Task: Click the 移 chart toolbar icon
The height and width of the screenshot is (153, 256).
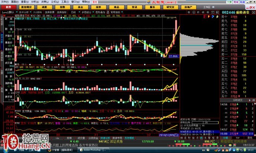Action: pos(208,12)
